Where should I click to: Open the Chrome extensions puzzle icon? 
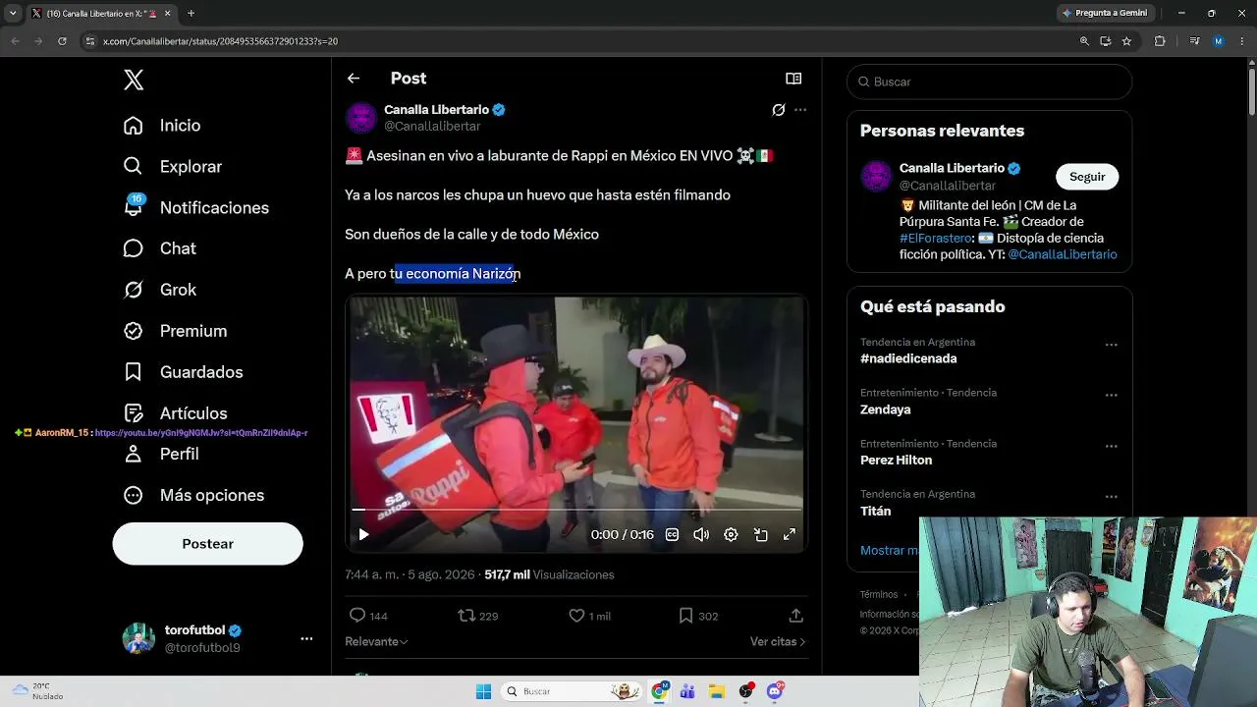click(1160, 41)
